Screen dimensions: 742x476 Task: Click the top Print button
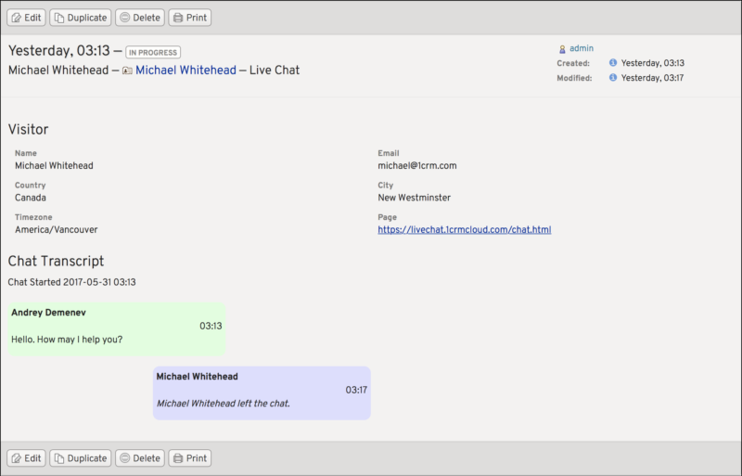(x=189, y=18)
